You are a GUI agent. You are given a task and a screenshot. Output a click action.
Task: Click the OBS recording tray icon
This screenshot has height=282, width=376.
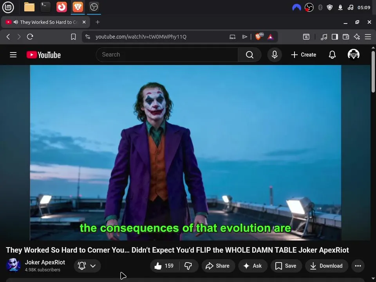click(x=309, y=7)
